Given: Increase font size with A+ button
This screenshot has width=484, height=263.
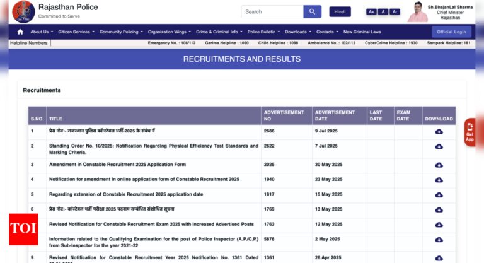Looking at the screenshot, I should pyautogui.click(x=371, y=12).
